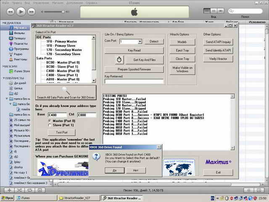Switch iTunes to list view
The height and width of the screenshot is (202, 269).
(x=207, y=11)
